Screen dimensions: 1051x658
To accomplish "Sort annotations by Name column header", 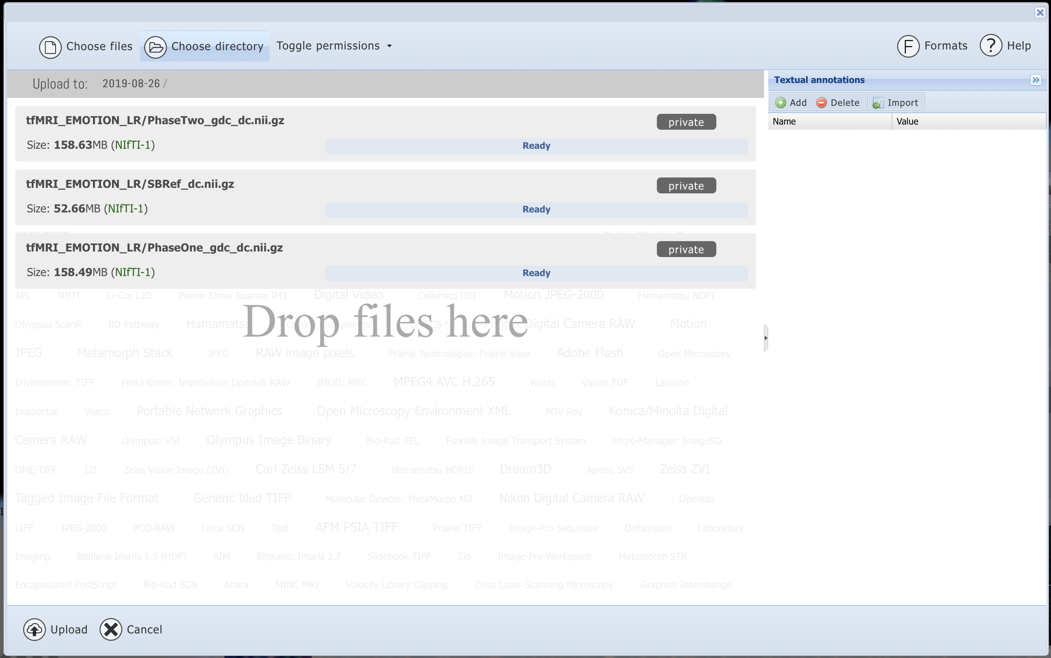I will (829, 121).
